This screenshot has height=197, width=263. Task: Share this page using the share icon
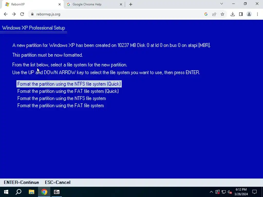(214, 14)
